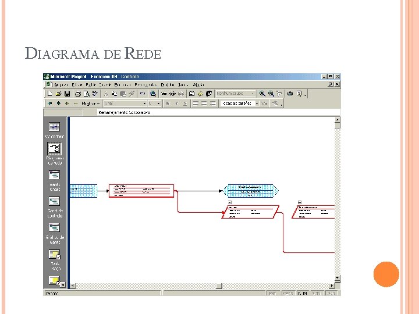Open the Ferramentas menu
The height and width of the screenshot is (314, 419).
pyautogui.click(x=146, y=85)
